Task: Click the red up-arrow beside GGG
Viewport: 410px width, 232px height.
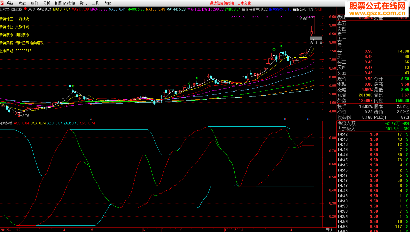Action: pyautogui.click(x=25, y=9)
